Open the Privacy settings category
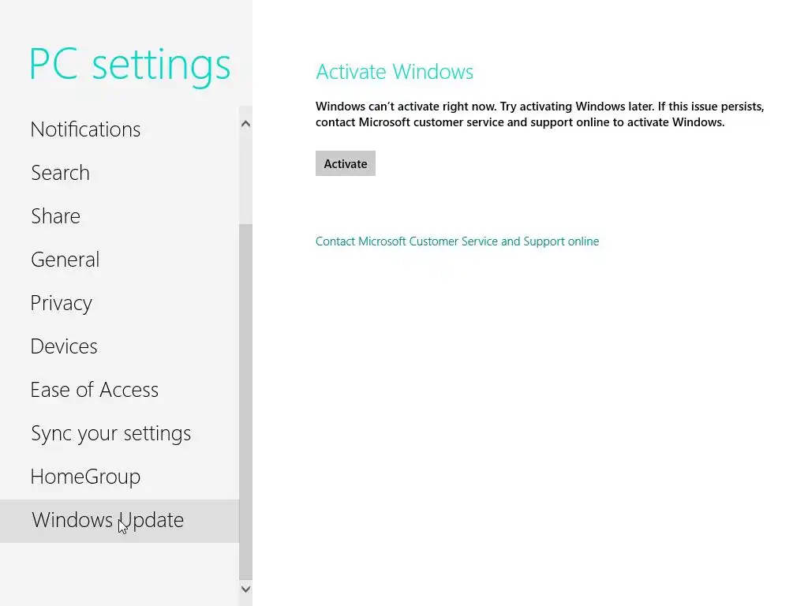Screen dimensions: 808x606 [x=120, y=303]
